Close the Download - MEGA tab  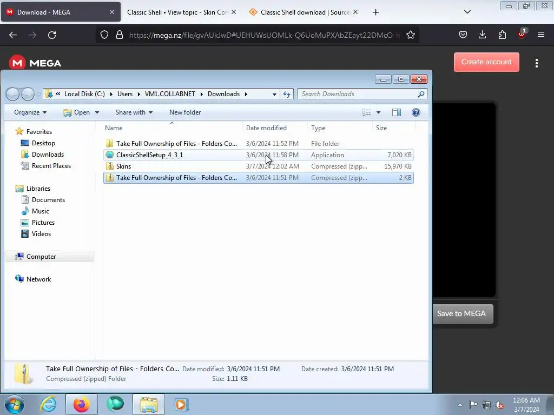click(x=111, y=12)
